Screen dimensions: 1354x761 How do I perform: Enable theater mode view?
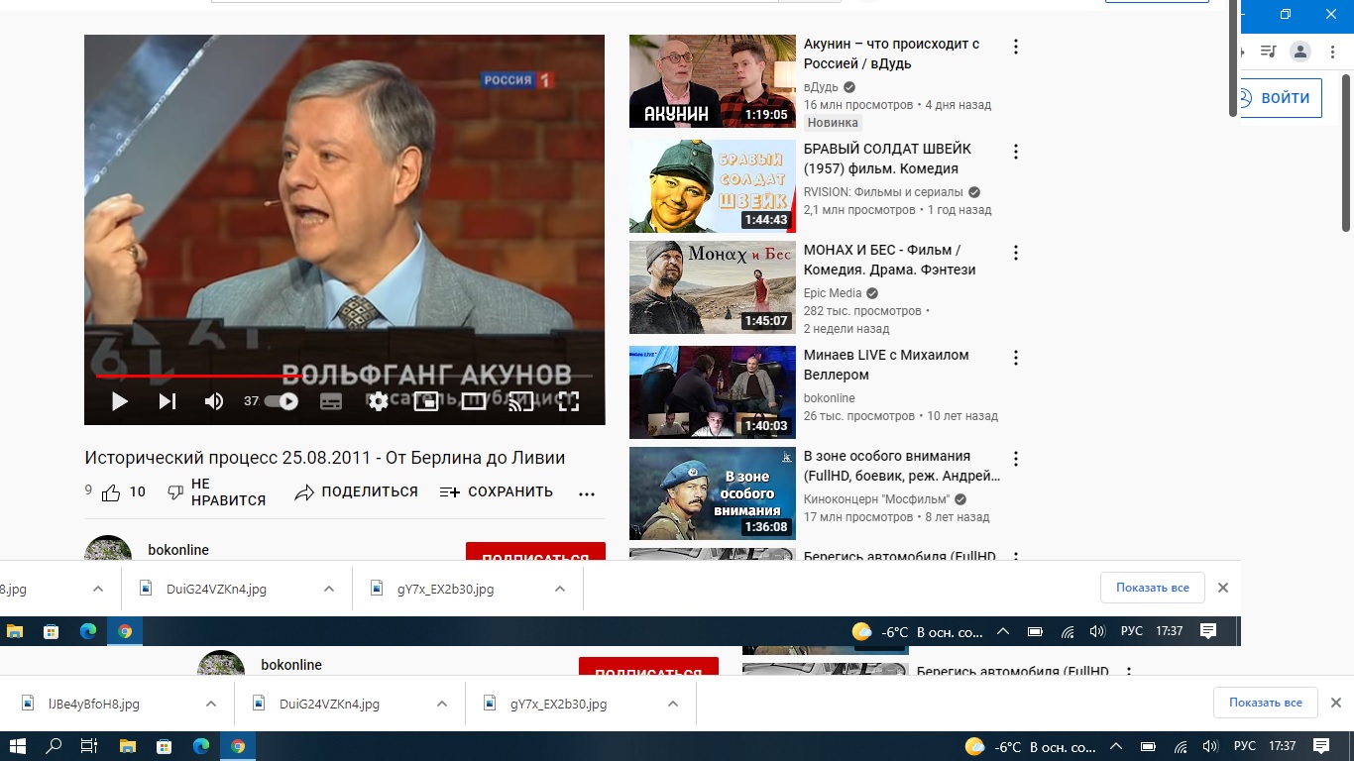(x=474, y=401)
